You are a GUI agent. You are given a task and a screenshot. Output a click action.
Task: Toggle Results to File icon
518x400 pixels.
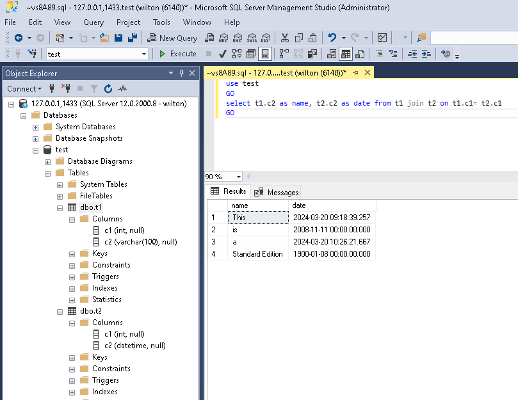pyautogui.click(x=360, y=54)
